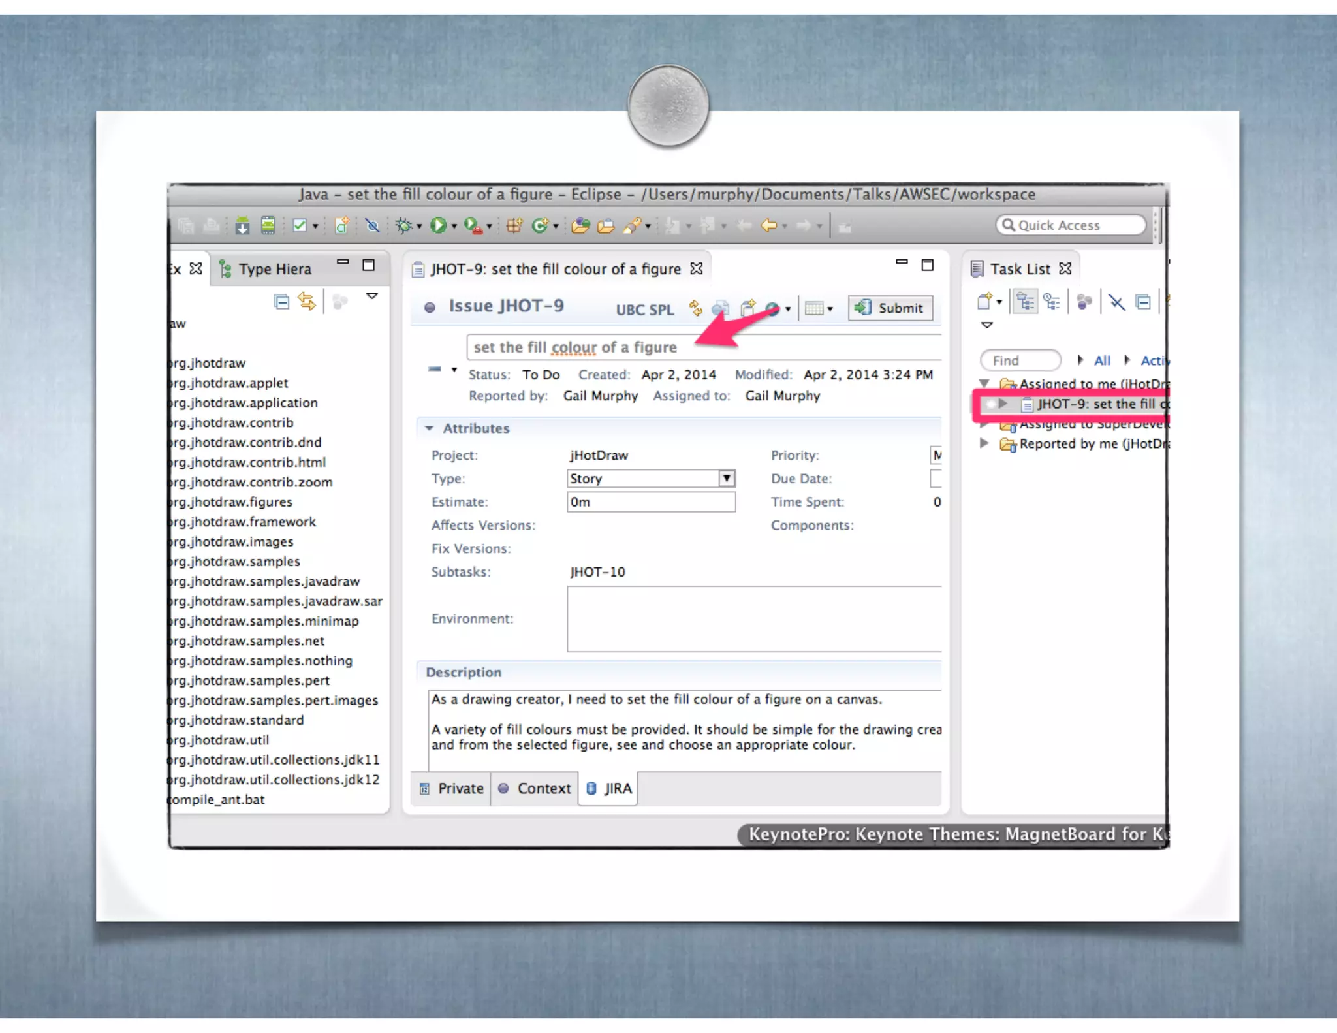This screenshot has height=1033, width=1337.
Task: Click Synchronize icon beside UBC SPL
Action: tap(696, 308)
